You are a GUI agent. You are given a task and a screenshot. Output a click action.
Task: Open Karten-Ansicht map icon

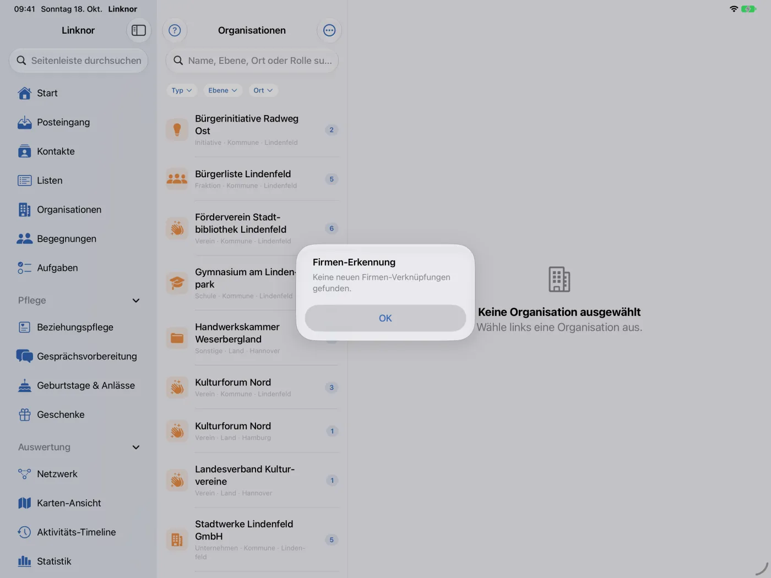pos(25,503)
